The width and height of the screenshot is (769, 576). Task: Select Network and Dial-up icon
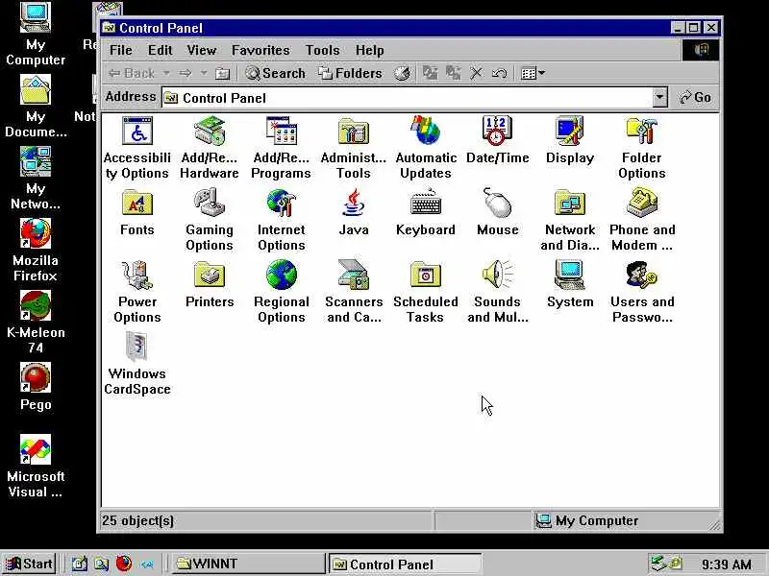point(570,203)
